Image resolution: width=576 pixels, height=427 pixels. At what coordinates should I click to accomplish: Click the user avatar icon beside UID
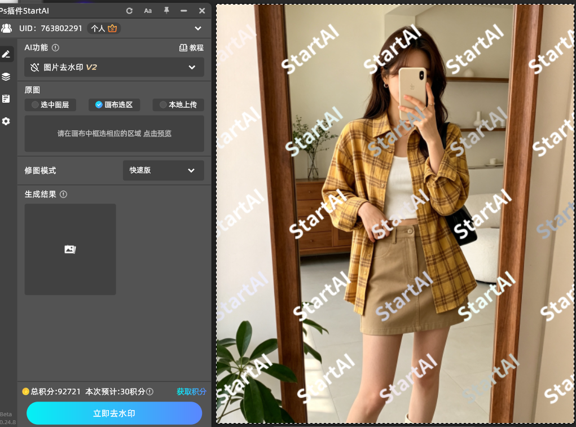click(x=7, y=28)
